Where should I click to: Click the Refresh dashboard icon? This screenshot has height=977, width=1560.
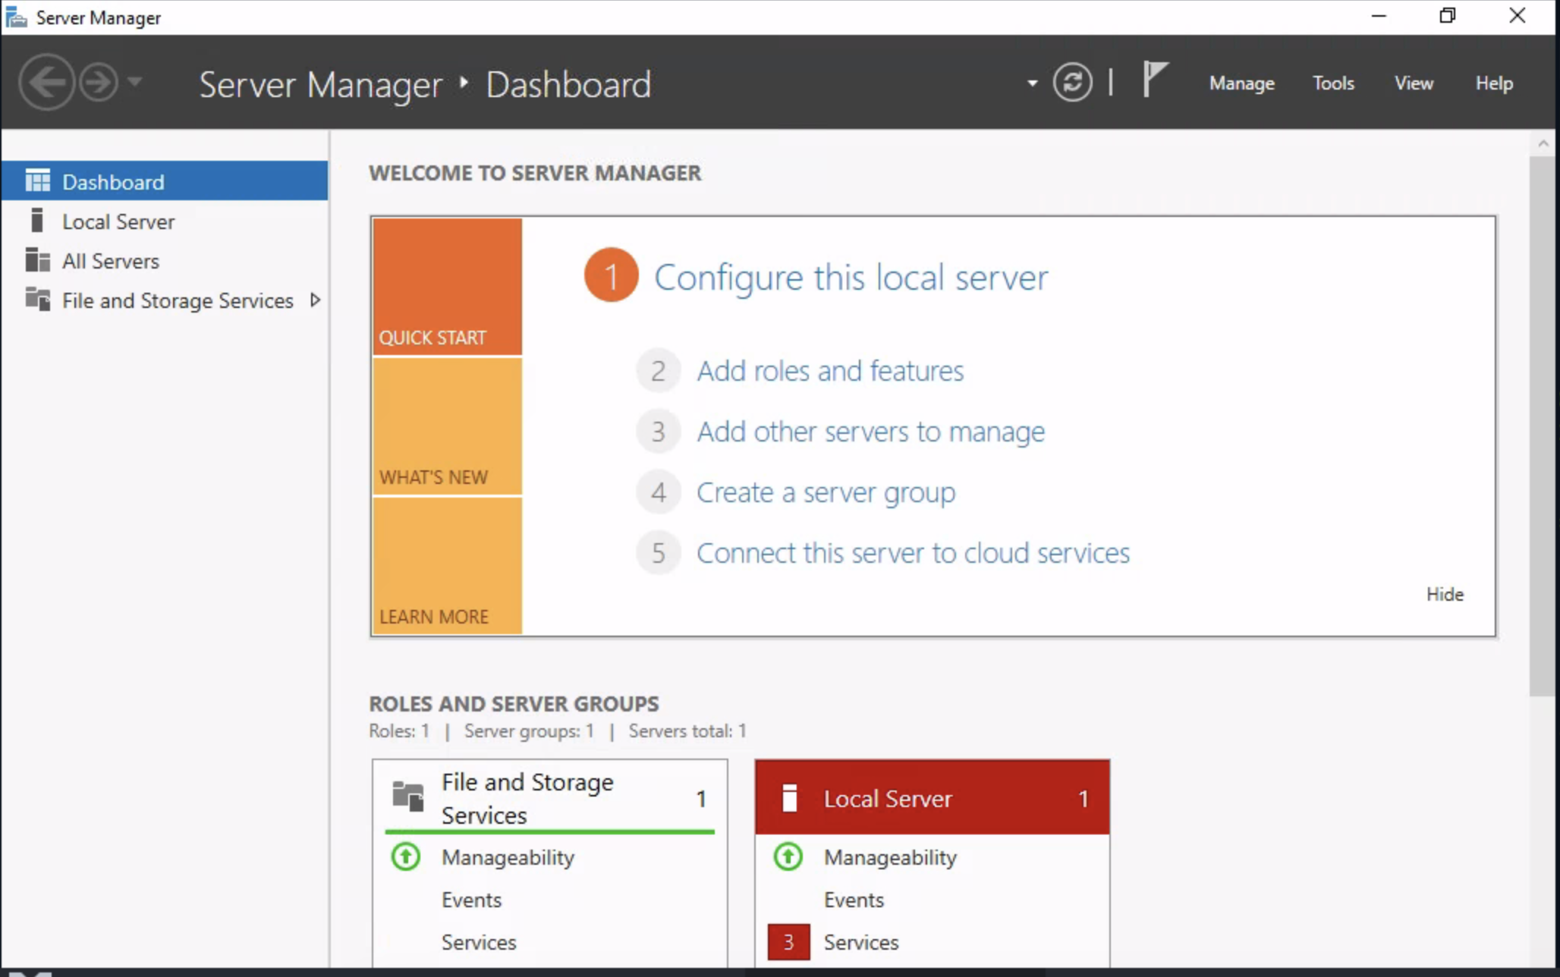pos(1072,82)
